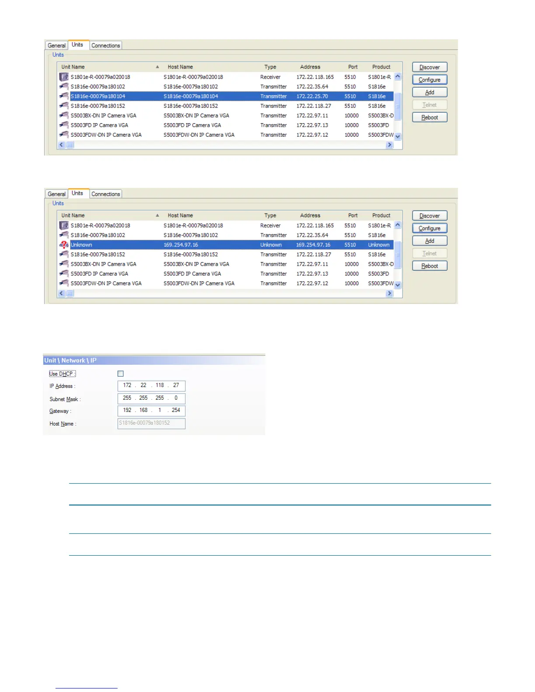Viewport: 535px width, 692px height.
Task: Click Reboot button in upper panel
Action: 430,118
